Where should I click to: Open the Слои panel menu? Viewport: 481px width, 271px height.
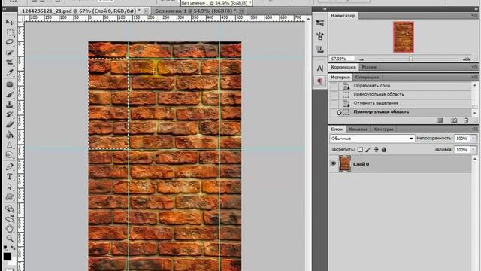pos(474,129)
